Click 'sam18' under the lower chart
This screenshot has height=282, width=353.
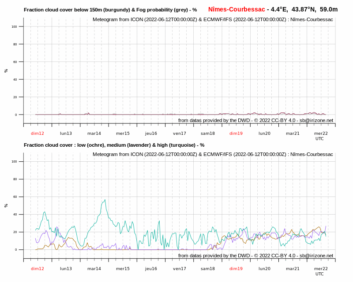pos(207,268)
